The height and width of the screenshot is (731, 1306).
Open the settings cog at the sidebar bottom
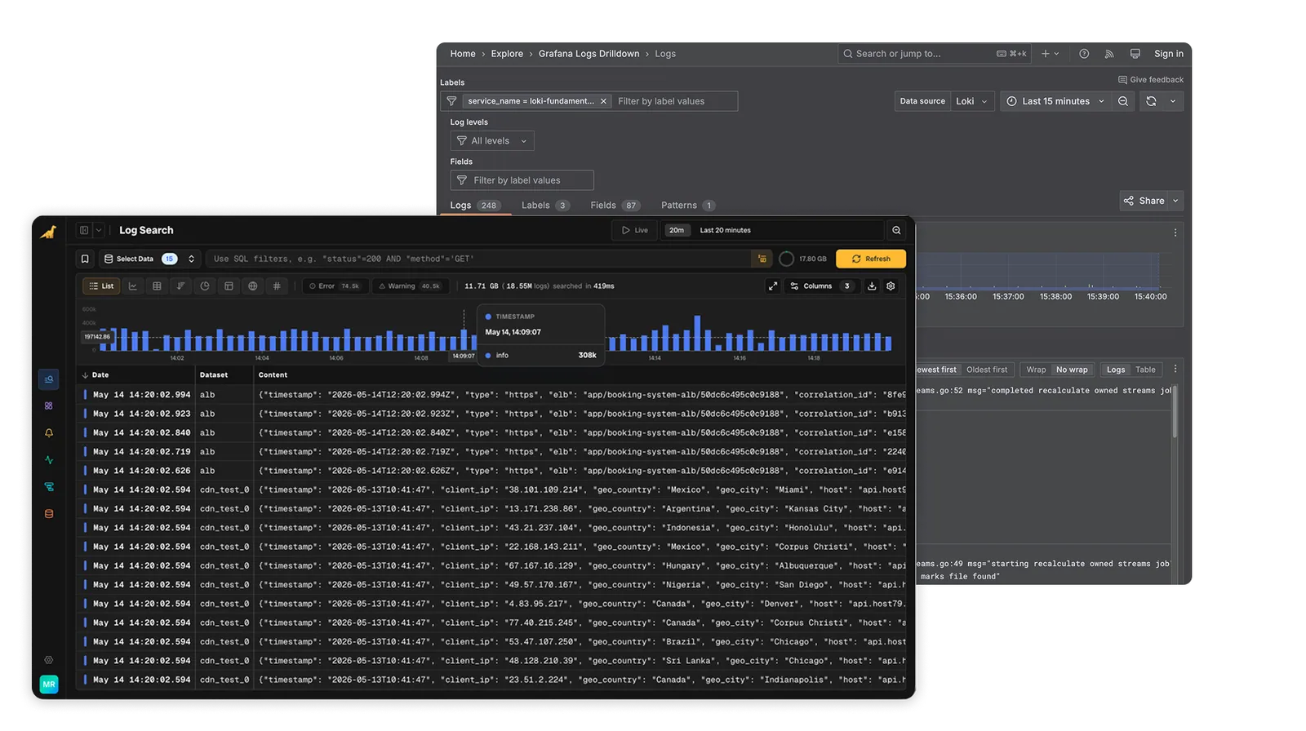(x=49, y=660)
